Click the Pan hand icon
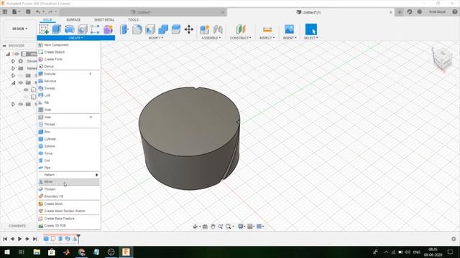 [213, 226]
